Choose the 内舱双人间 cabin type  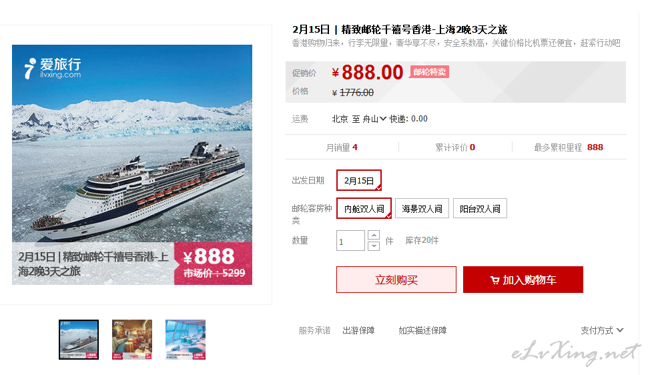click(364, 208)
